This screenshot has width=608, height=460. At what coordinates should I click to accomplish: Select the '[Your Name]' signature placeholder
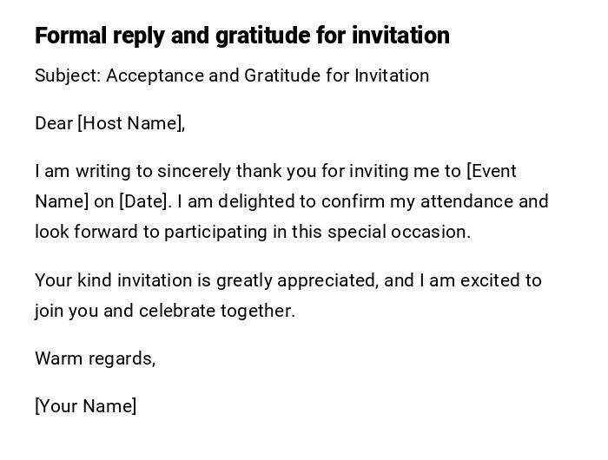[85, 406]
